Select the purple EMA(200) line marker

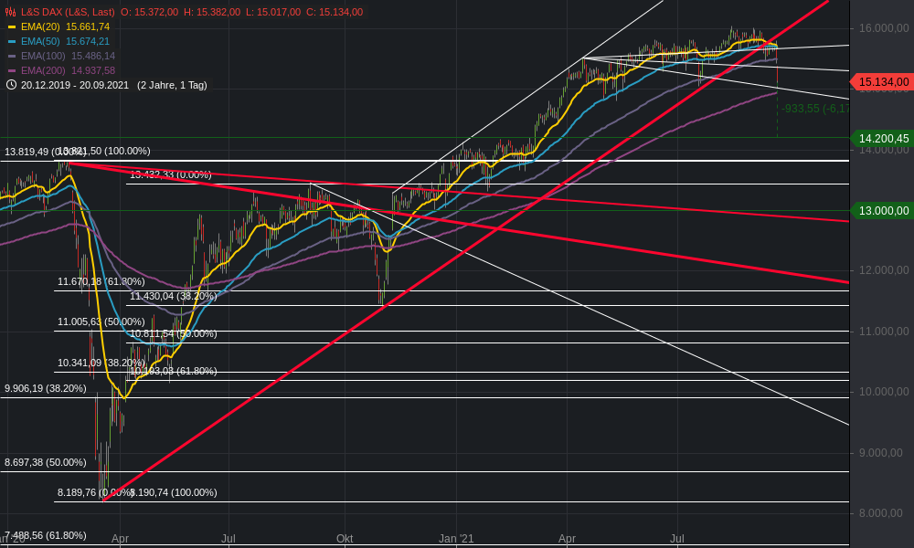[12, 69]
